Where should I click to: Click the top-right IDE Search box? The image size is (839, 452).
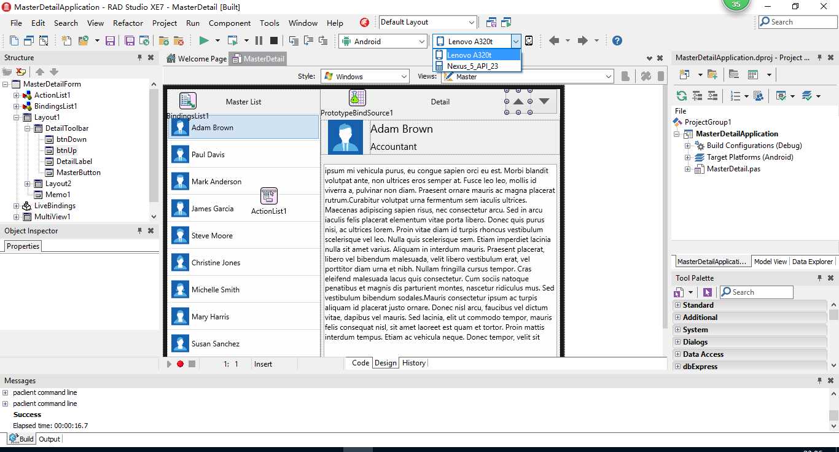(798, 22)
